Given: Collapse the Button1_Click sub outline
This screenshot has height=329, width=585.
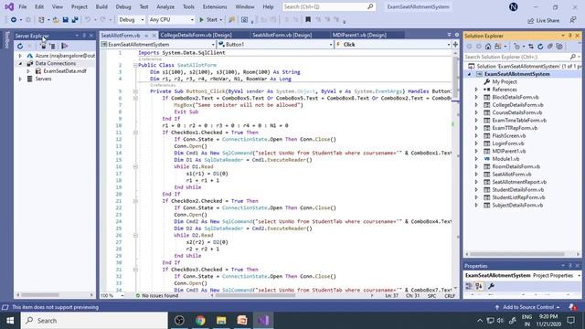Looking at the screenshot, I should click(x=135, y=91).
